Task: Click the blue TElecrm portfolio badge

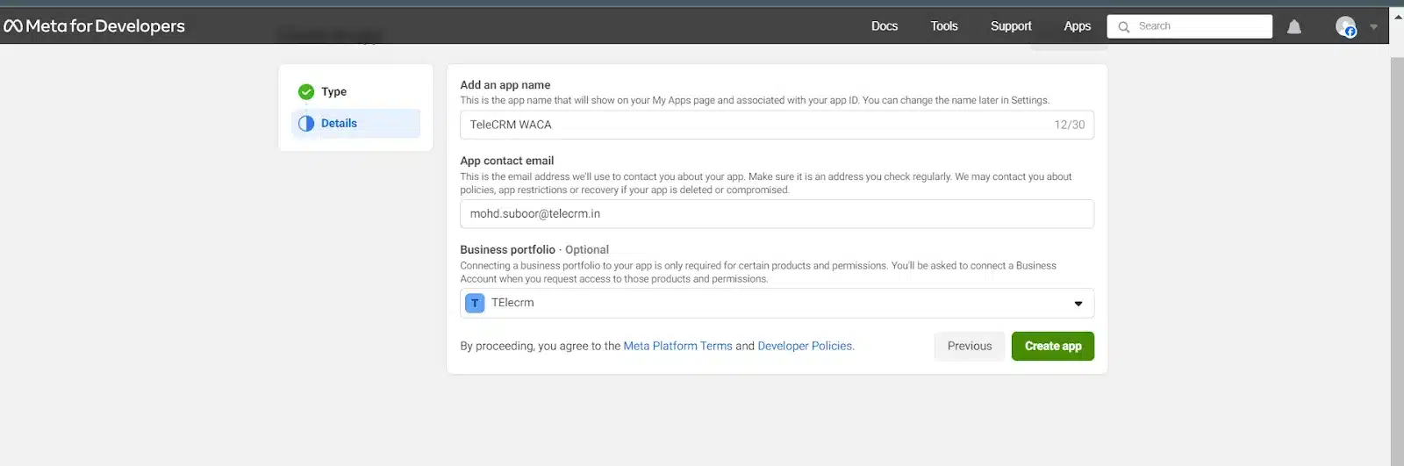Action: (x=475, y=303)
